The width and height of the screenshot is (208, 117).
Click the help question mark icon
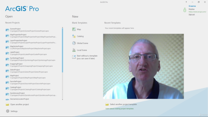click(186, 2)
